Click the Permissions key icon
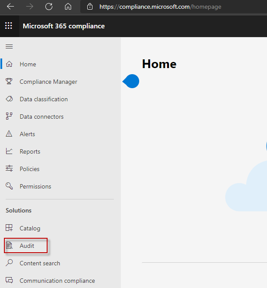Image resolution: width=267 pixels, height=288 pixels. (x=9, y=186)
